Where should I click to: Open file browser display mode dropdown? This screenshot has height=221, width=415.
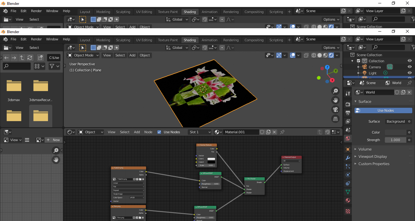pos(39,66)
